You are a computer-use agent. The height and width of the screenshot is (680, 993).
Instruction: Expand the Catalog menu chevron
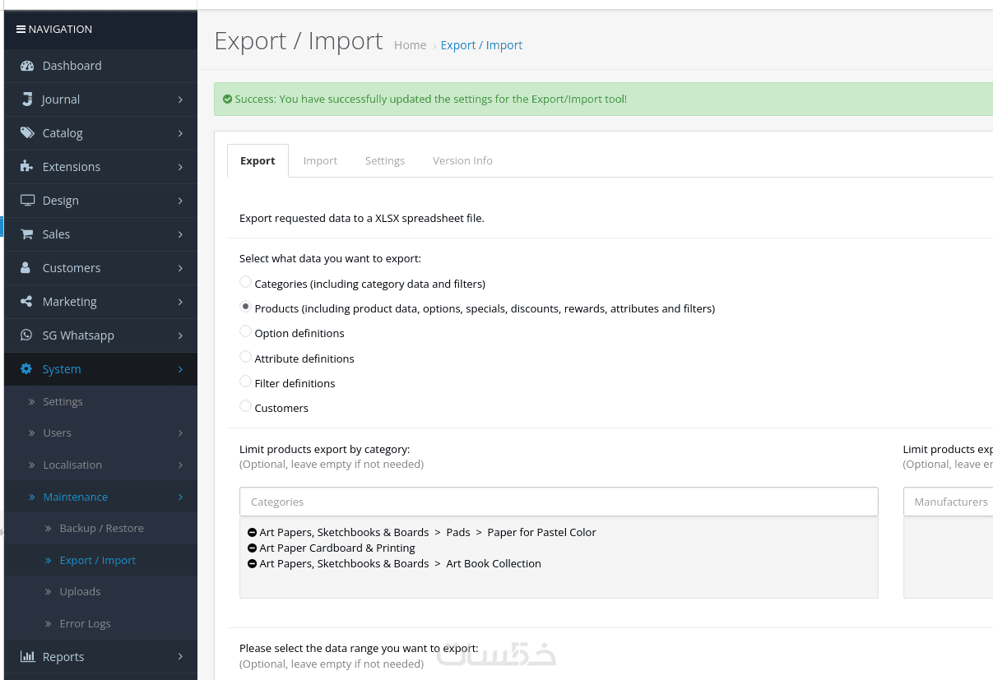(x=180, y=133)
